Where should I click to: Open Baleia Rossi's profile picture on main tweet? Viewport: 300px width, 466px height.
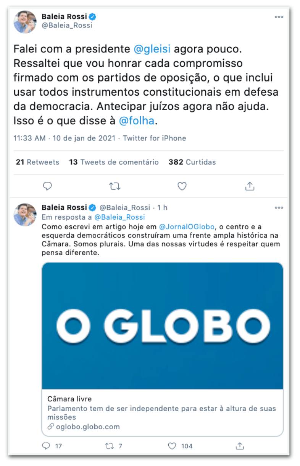point(25,22)
